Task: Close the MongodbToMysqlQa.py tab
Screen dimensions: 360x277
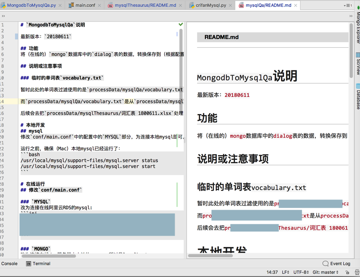Action: click(x=60, y=6)
